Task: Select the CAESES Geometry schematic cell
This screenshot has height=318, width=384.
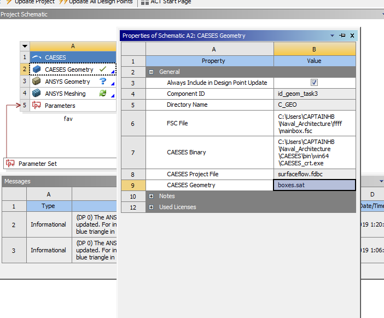Action: click(x=73, y=70)
